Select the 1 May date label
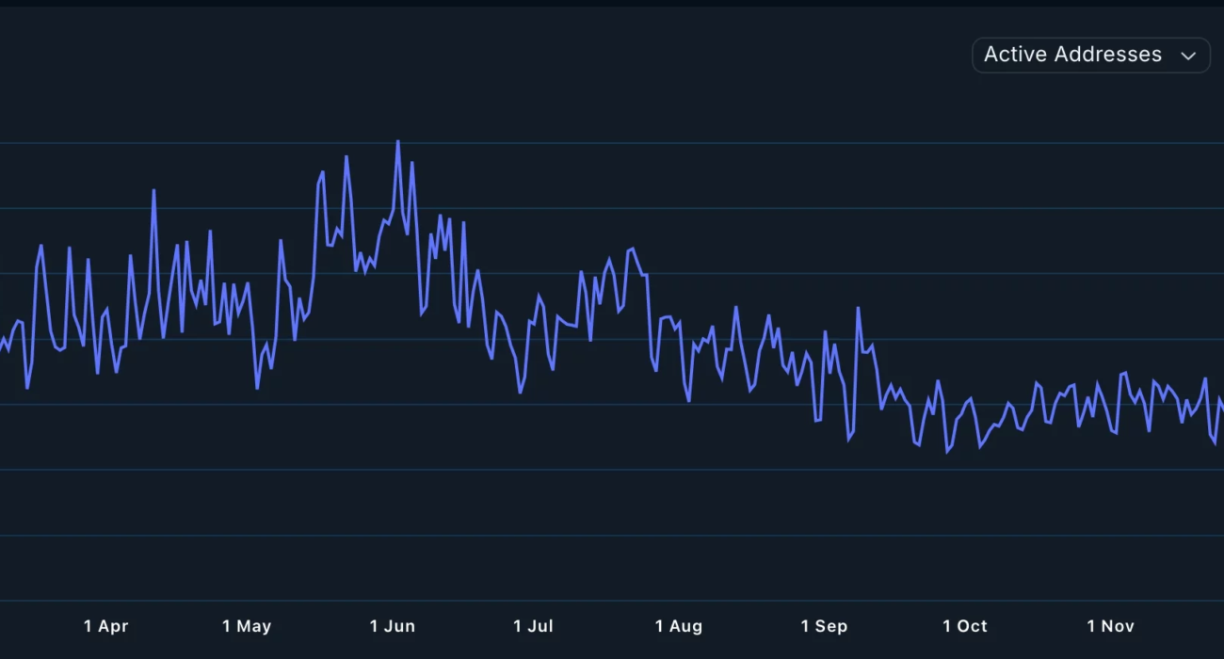The height and width of the screenshot is (659, 1224). pos(247,626)
